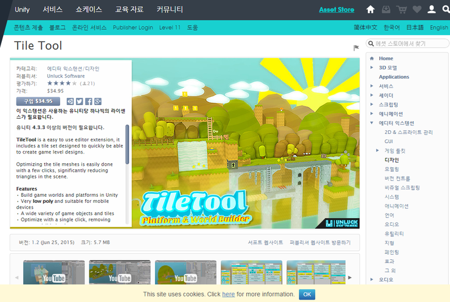Image resolution: width=450 pixels, height=302 pixels.
Task: Select 2D & 스프라이트 관리 subcategory
Action: tap(409, 132)
